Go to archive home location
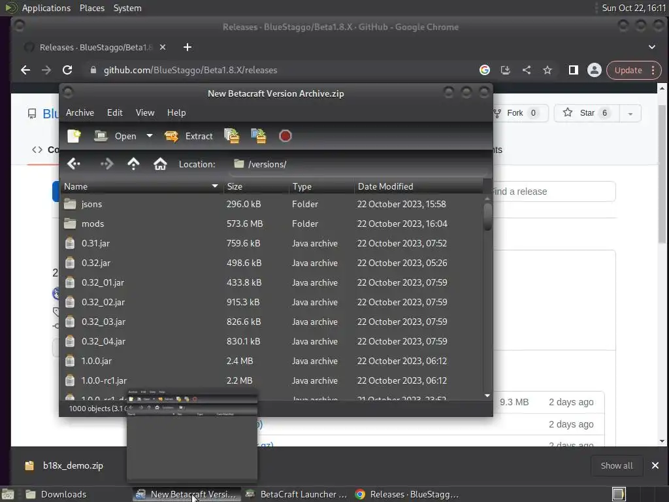This screenshot has width=669, height=502. tap(160, 164)
